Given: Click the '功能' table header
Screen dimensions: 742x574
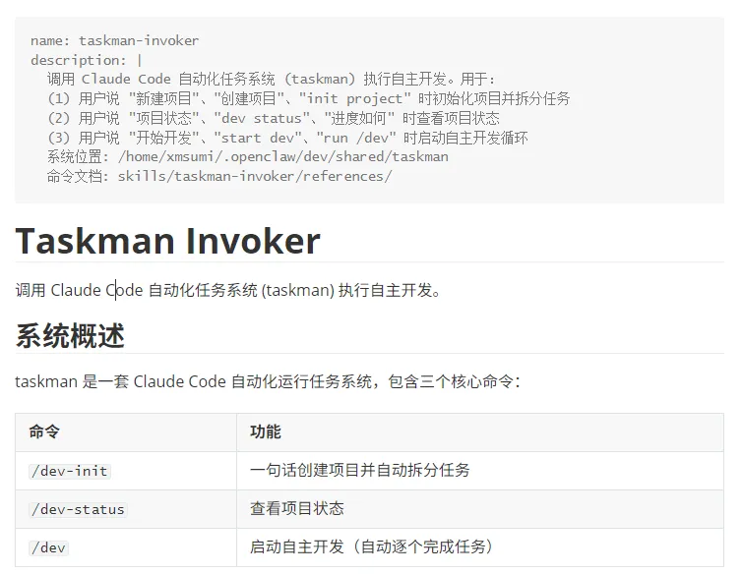Looking at the screenshot, I should [480, 432].
